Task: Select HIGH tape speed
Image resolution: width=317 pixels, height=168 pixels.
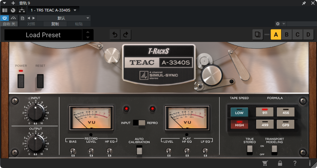Action: 239,124
